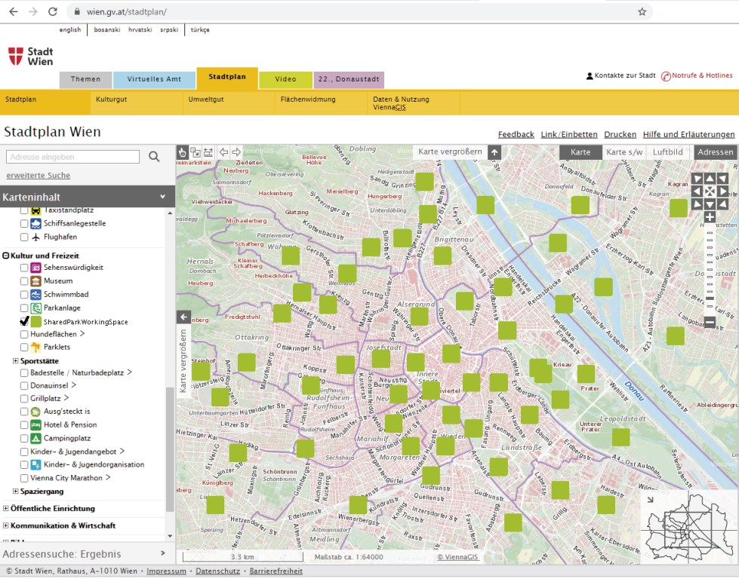Uncheck SharedParkWorkingSpace layer
Image resolution: width=739 pixels, height=579 pixels.
[24, 322]
